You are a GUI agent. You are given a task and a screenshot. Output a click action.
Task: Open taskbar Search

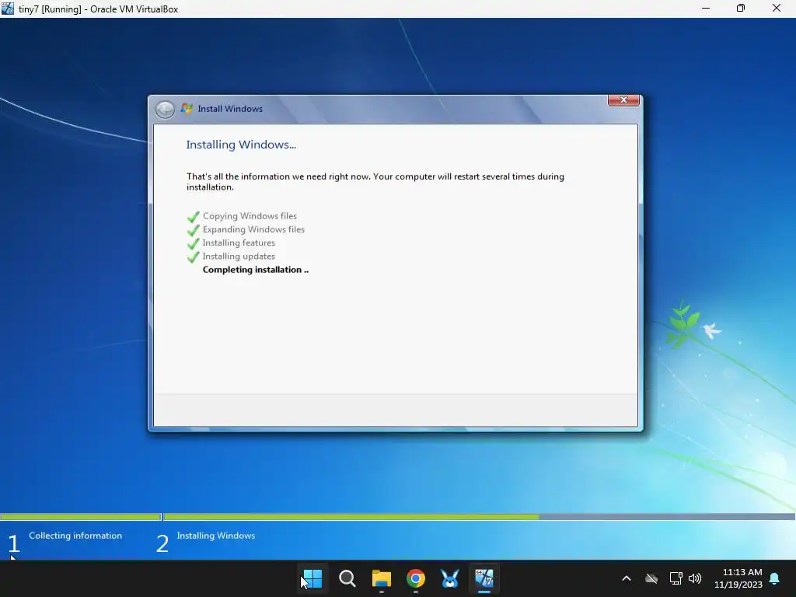[x=347, y=578]
